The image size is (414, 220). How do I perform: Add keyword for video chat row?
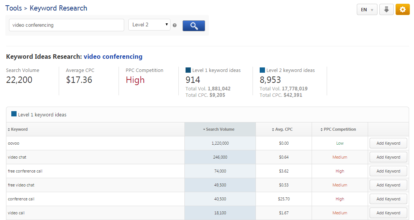click(388, 157)
